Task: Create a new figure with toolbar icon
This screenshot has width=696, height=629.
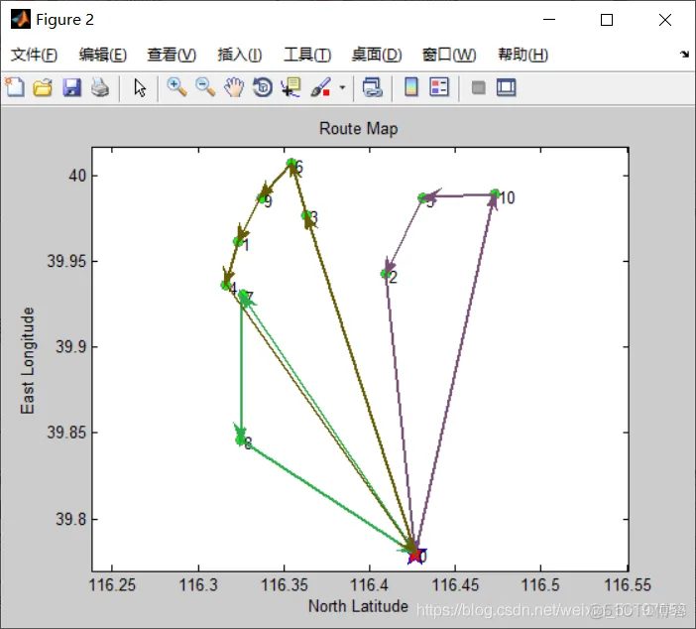Action: coord(15,87)
